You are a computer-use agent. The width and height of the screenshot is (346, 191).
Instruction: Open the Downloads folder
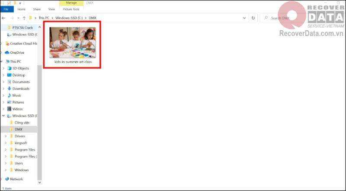pyautogui.click(x=21, y=89)
